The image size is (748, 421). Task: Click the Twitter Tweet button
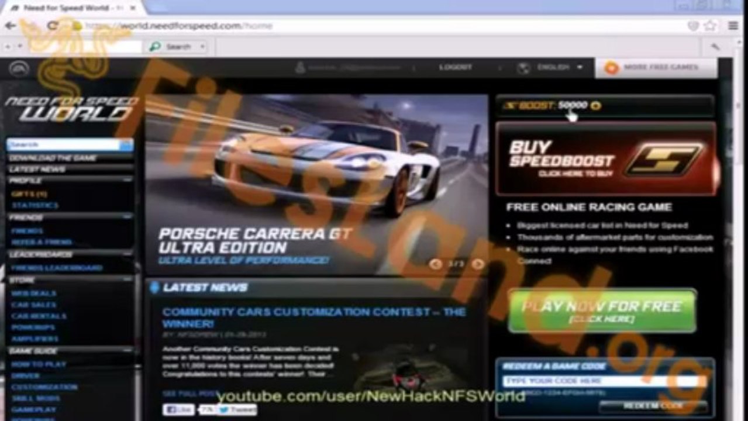click(237, 410)
